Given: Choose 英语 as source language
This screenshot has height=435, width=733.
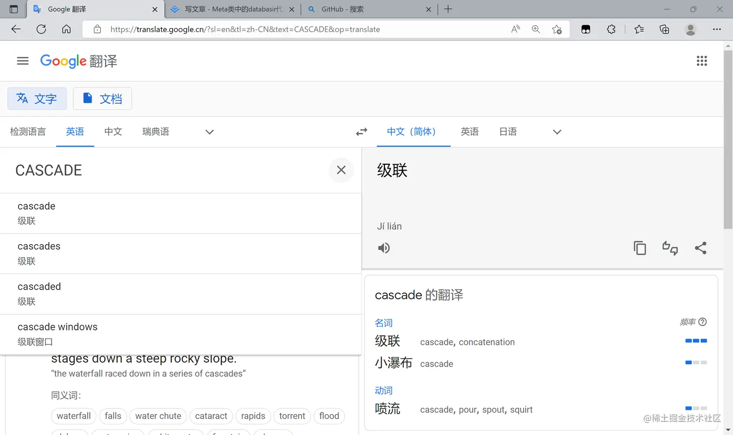Looking at the screenshot, I should pyautogui.click(x=75, y=132).
